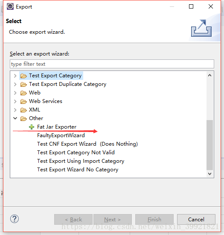Expand the Test Export Duplicate Category node
The height and width of the screenshot is (235, 224).
pos(15,84)
